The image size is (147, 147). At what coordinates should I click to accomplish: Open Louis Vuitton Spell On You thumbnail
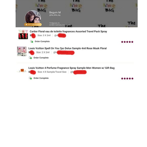(22, 51)
